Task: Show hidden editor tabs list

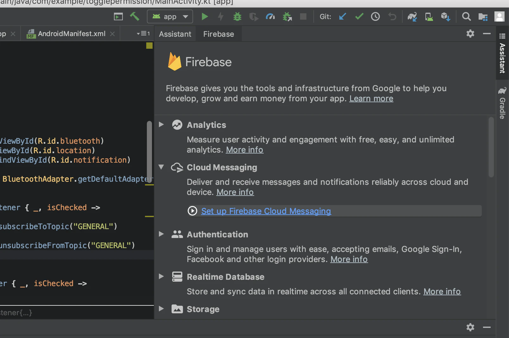Action: click(x=143, y=34)
